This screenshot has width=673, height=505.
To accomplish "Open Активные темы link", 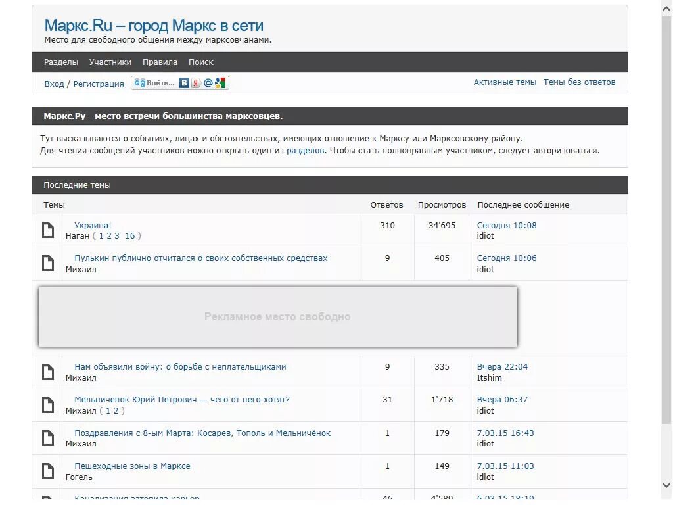I will 505,82.
